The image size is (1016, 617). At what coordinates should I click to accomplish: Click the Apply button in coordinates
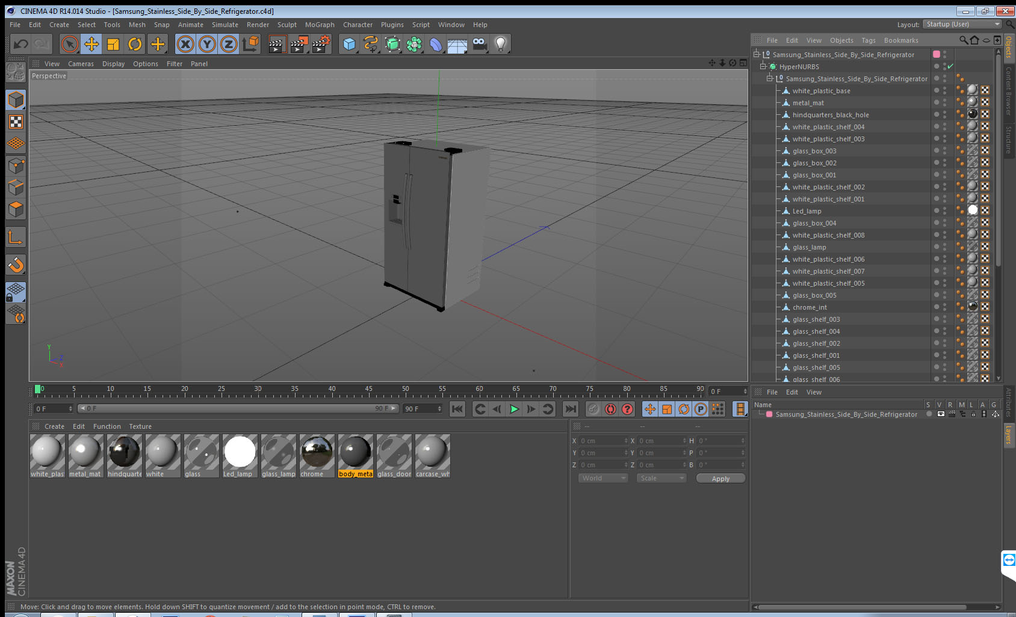pos(720,479)
